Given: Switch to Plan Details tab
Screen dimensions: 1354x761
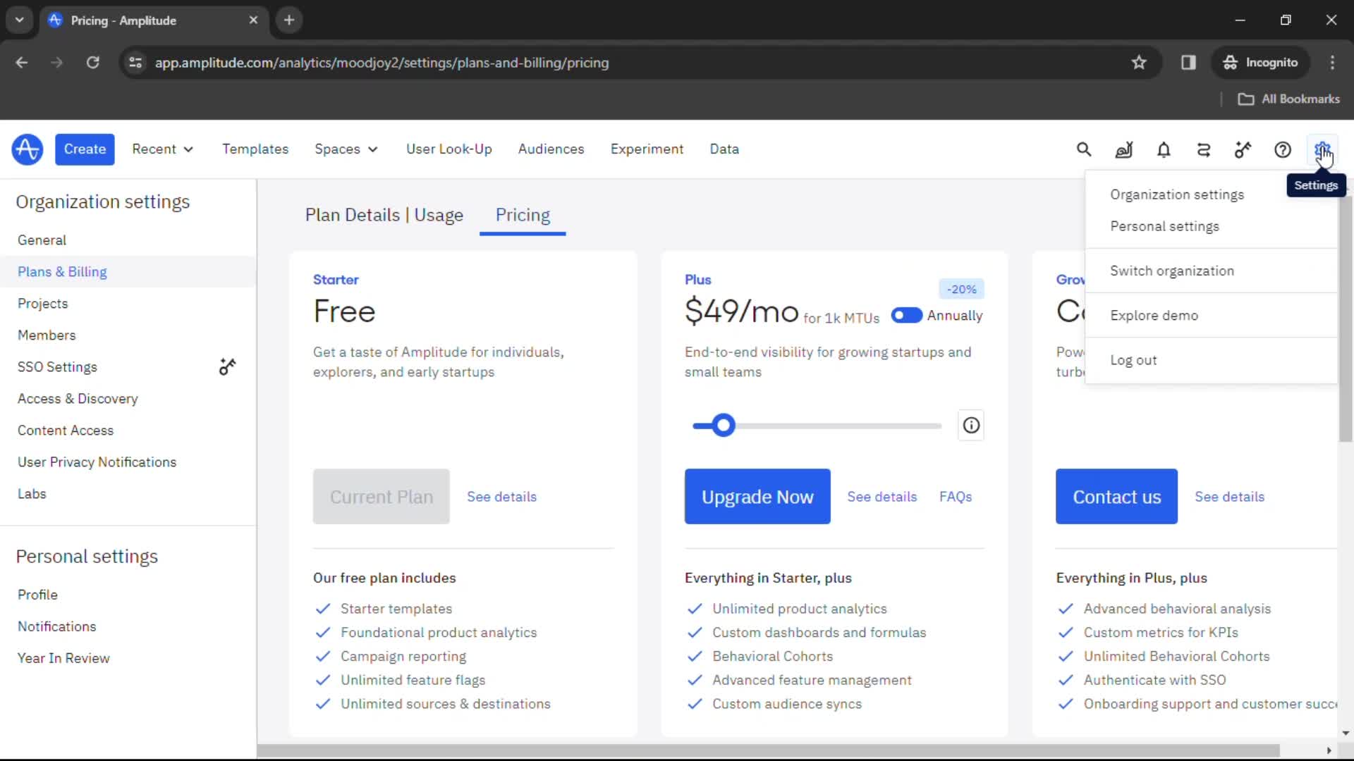Looking at the screenshot, I should [x=384, y=215].
